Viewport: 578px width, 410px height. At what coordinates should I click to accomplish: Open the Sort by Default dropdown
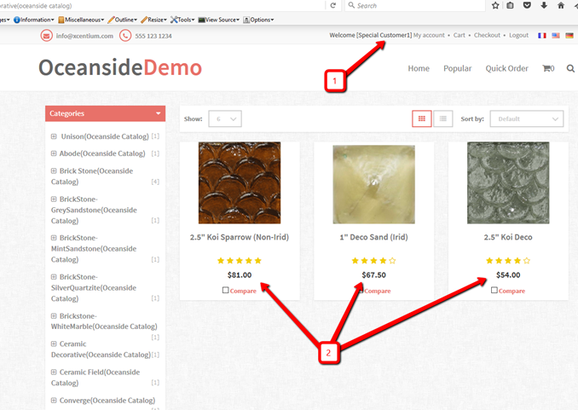pyautogui.click(x=526, y=118)
